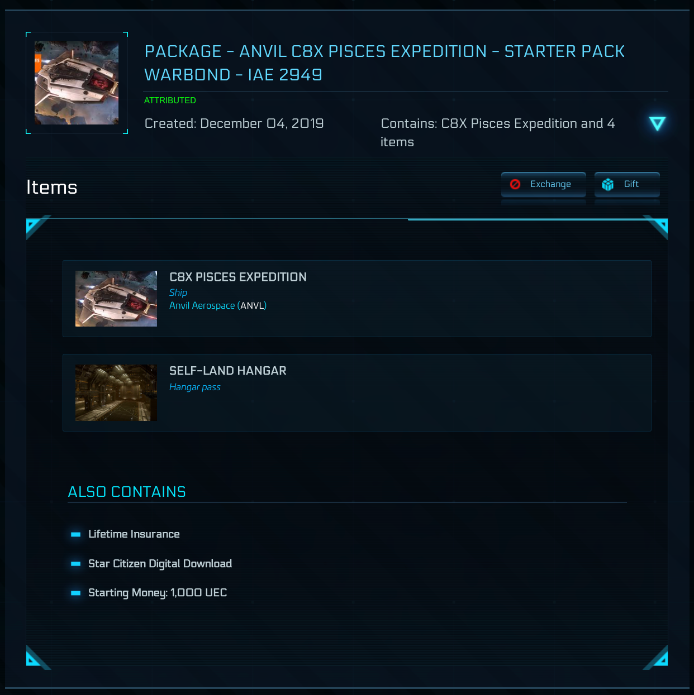Click the Self-Land Hangar item title
This screenshot has height=695, width=694.
click(228, 371)
